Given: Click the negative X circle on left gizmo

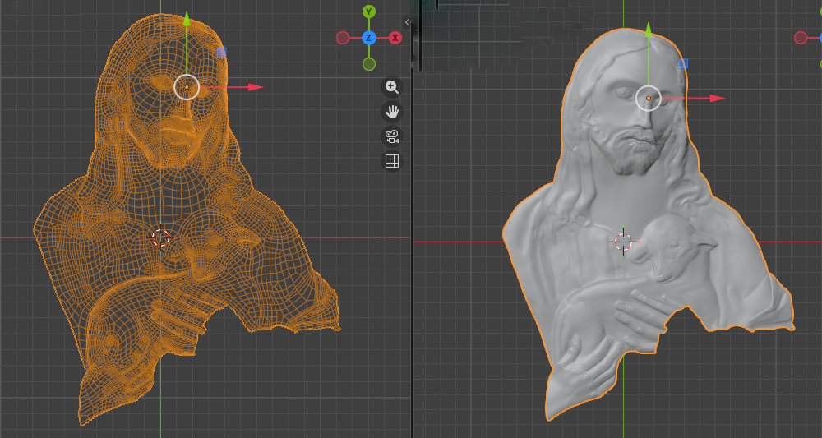Looking at the screenshot, I should [343, 38].
